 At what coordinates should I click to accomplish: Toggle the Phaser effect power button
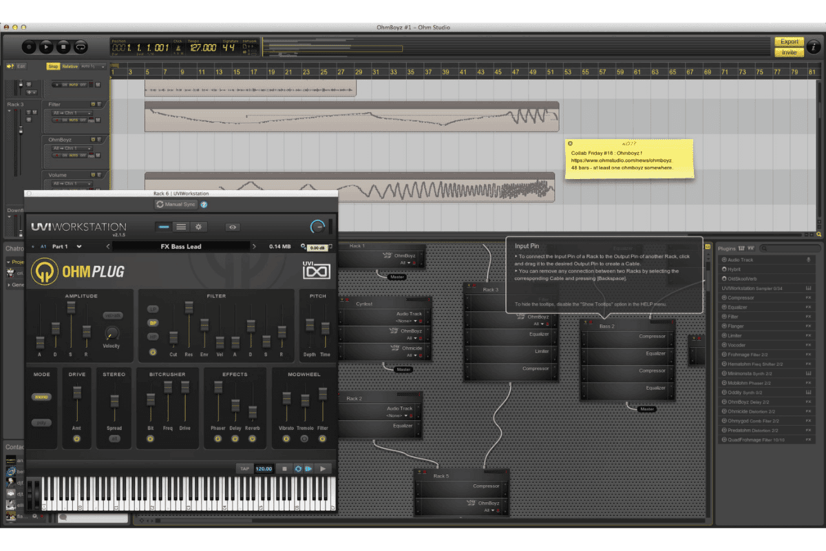tap(218, 438)
